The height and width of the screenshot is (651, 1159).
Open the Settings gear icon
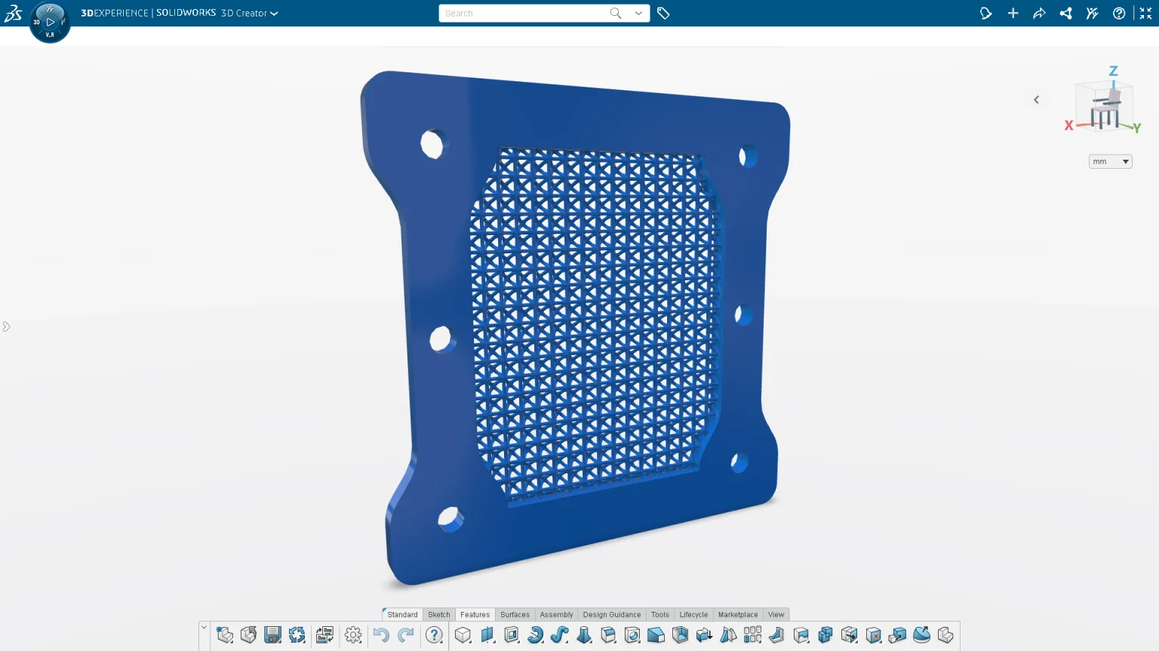[x=353, y=635]
